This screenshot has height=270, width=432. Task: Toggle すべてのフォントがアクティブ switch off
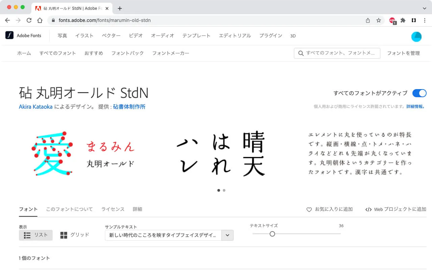[x=419, y=93]
